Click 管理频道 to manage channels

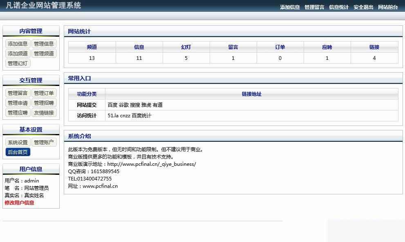pyautogui.click(x=44, y=53)
